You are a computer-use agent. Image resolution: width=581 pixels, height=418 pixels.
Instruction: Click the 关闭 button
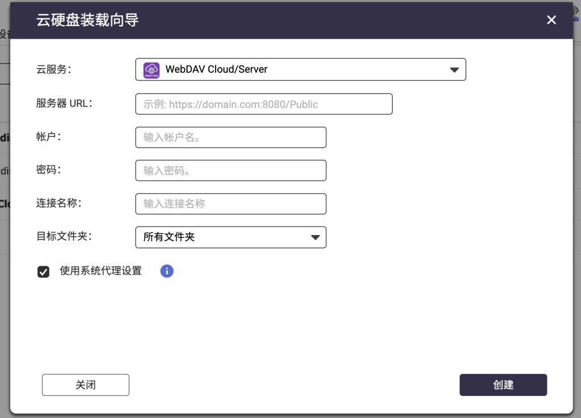click(x=86, y=385)
